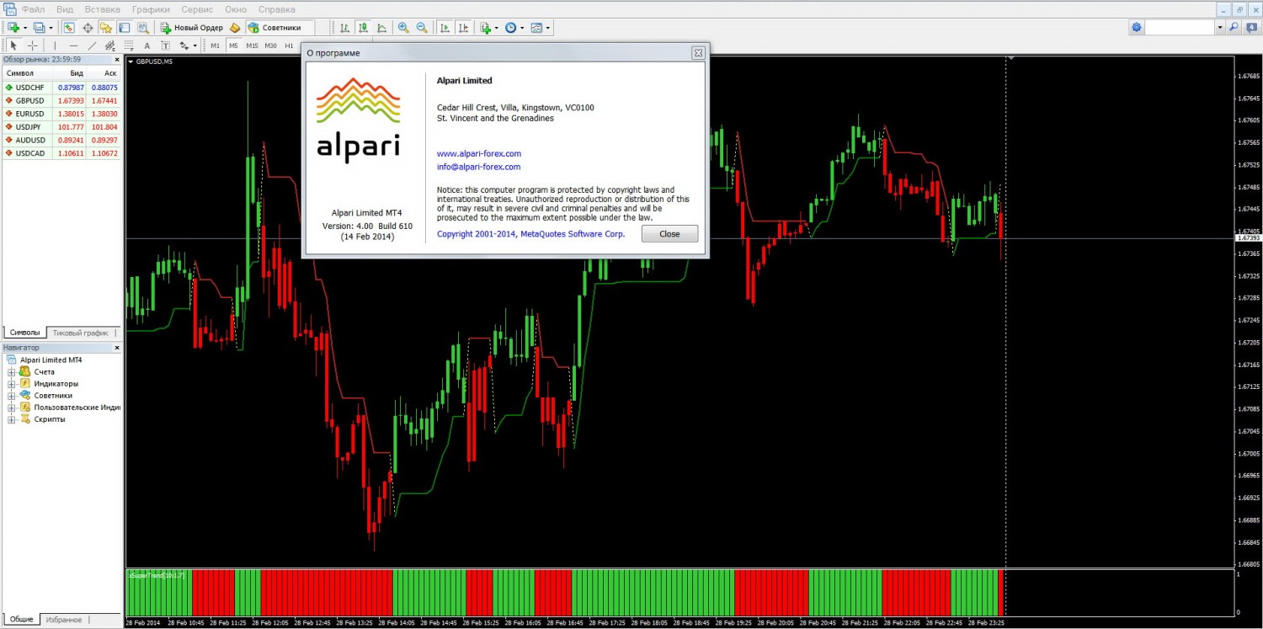Click the search input field top right

[1180, 28]
